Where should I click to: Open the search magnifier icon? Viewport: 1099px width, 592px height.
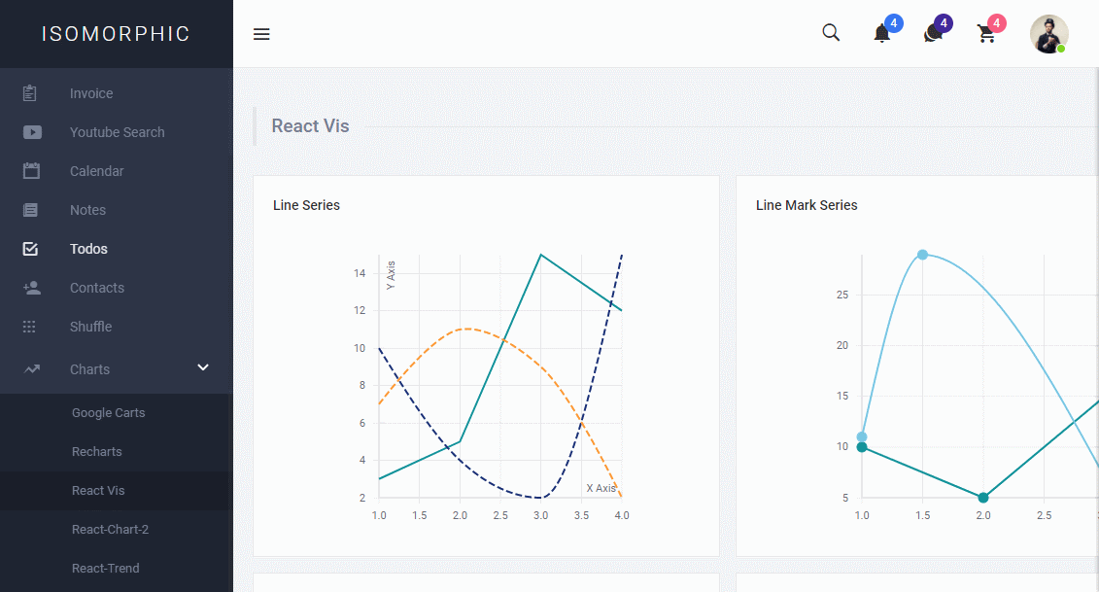831,33
